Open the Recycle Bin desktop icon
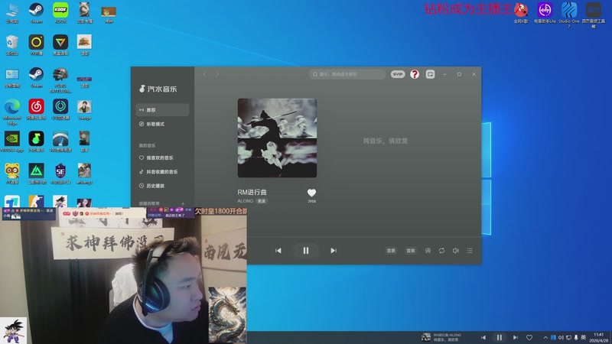 point(12,45)
